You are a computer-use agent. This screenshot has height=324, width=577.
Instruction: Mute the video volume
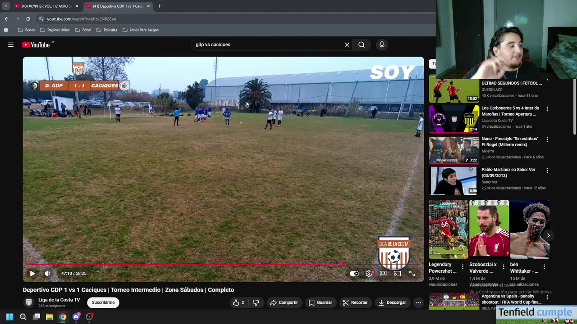pos(47,273)
